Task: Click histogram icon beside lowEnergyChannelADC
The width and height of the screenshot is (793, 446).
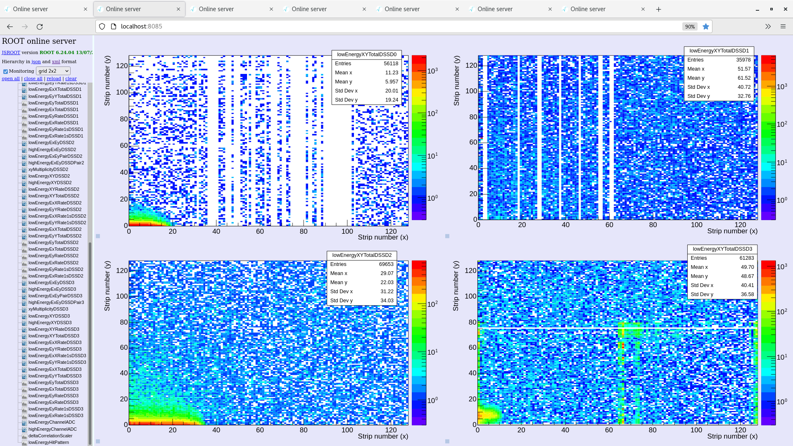Action: (x=24, y=422)
